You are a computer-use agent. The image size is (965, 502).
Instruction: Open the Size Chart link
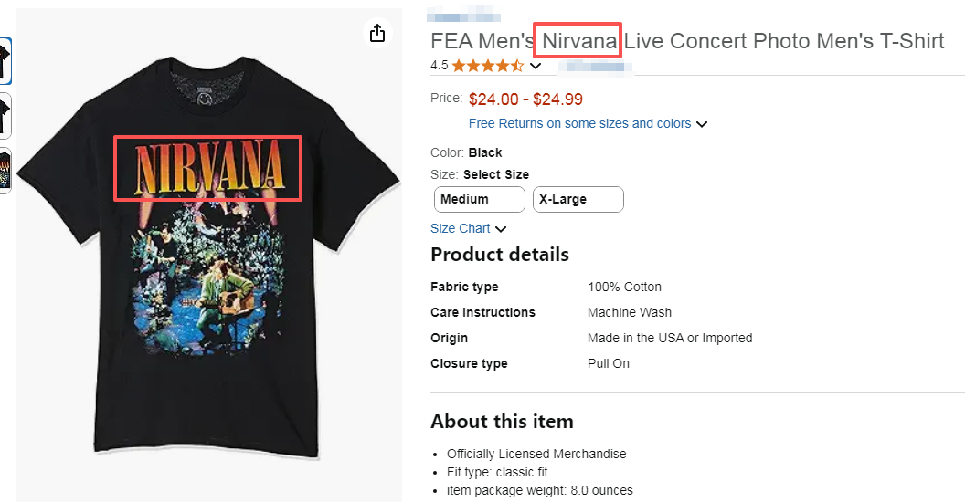click(x=461, y=228)
